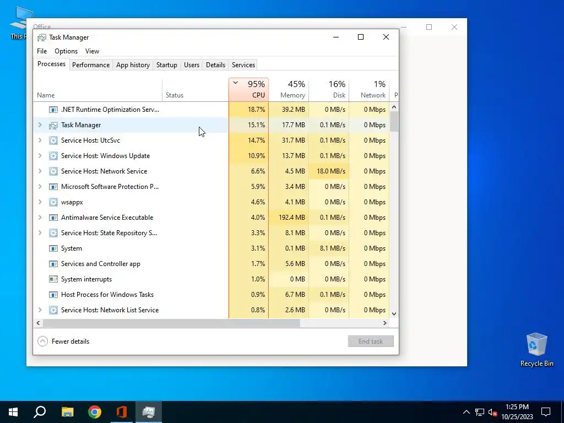Open File Explorer from the taskbar
The width and height of the screenshot is (564, 423).
pos(67,412)
